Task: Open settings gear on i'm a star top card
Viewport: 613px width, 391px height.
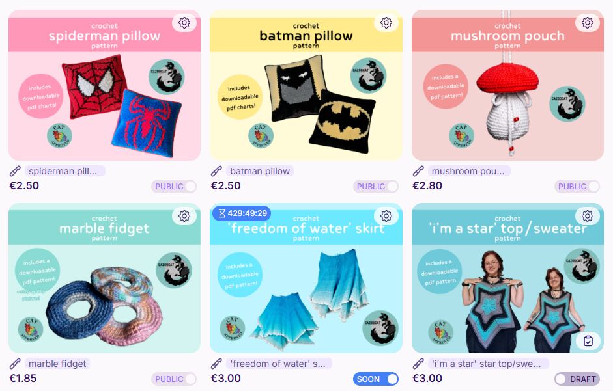Action: (588, 215)
